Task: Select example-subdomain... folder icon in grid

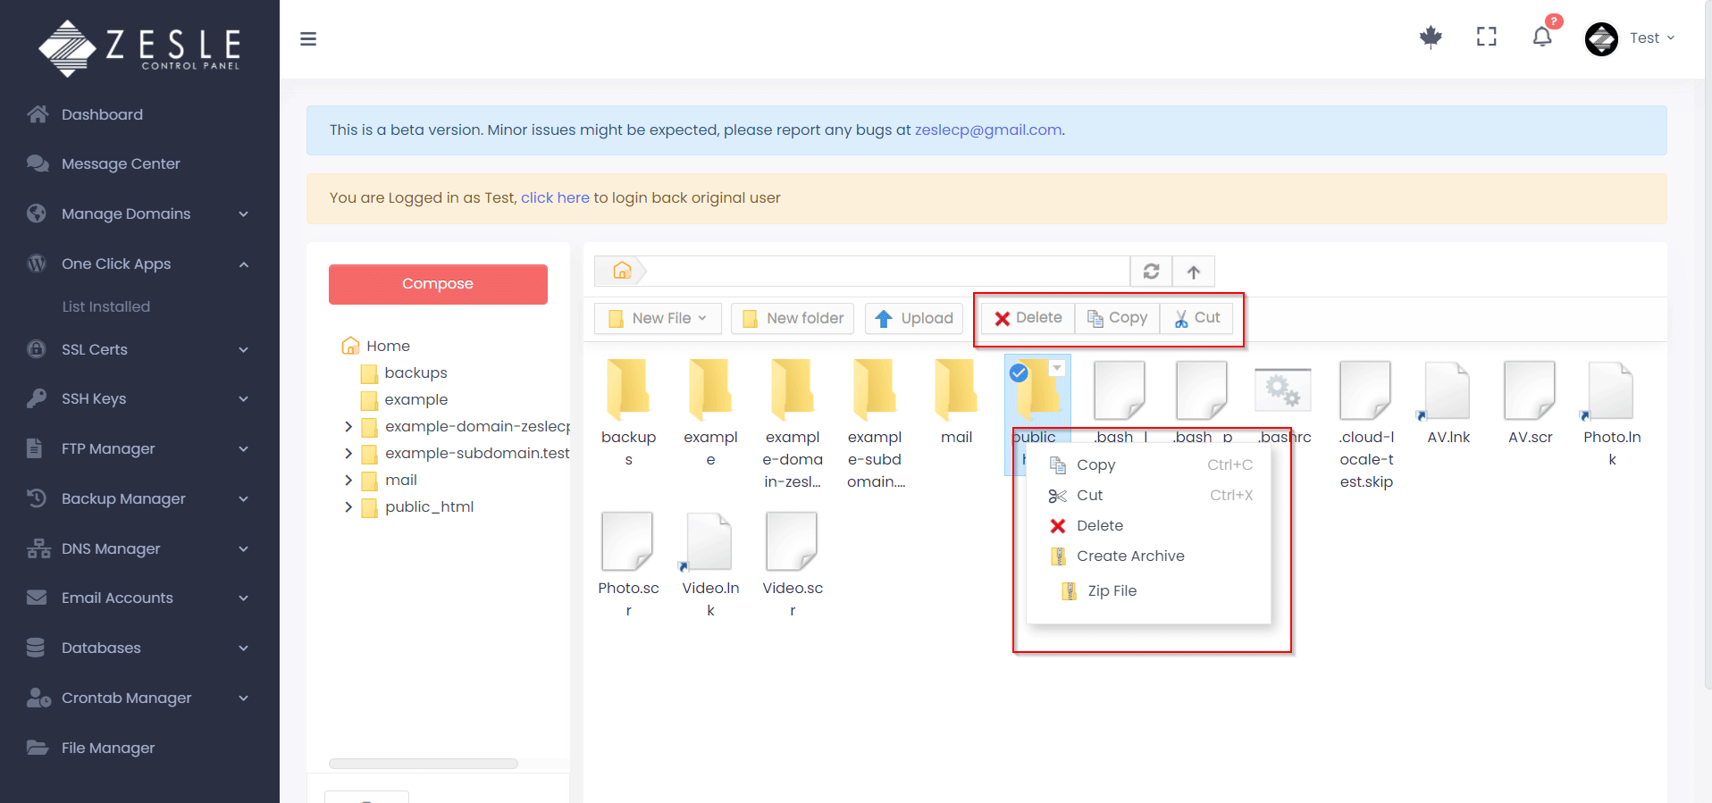Action: coord(875,389)
